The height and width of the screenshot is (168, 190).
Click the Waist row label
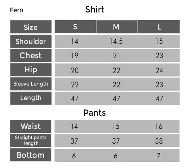coord(31,126)
